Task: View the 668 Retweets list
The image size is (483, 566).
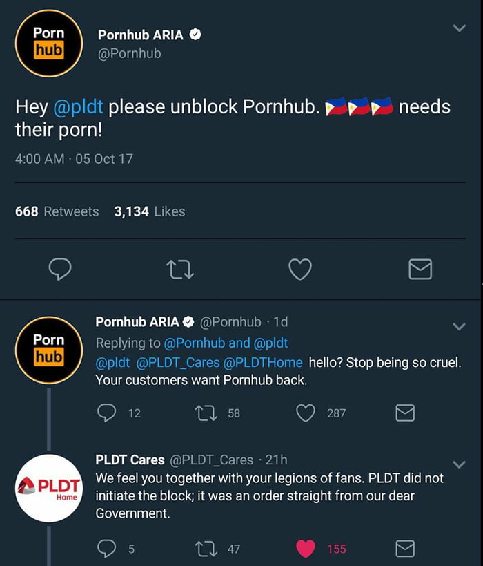Action: pos(57,211)
